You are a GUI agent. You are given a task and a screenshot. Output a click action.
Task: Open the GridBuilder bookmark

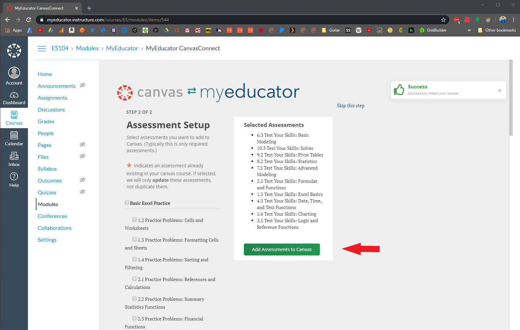pos(433,30)
